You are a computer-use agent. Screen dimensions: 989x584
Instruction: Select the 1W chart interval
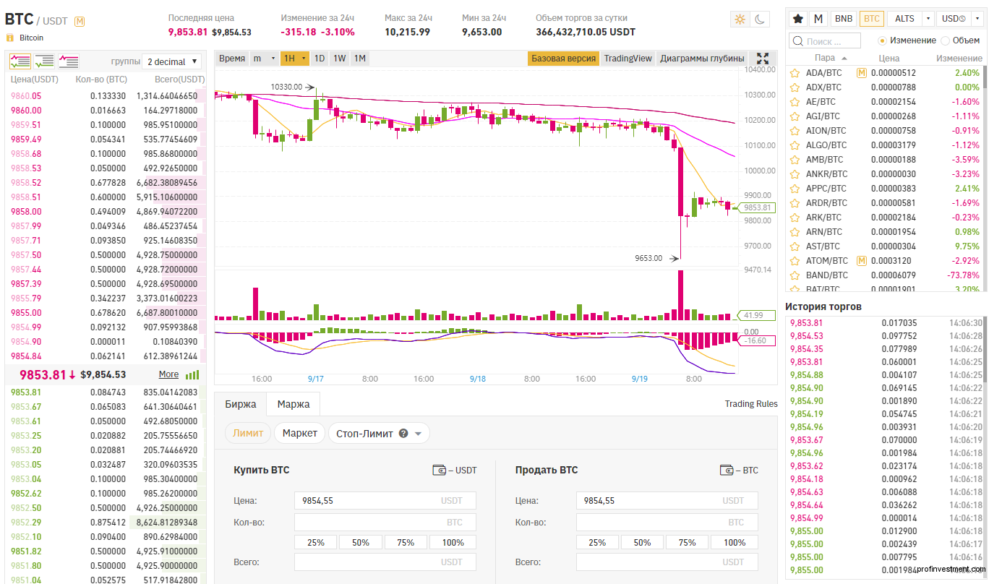pyautogui.click(x=339, y=59)
